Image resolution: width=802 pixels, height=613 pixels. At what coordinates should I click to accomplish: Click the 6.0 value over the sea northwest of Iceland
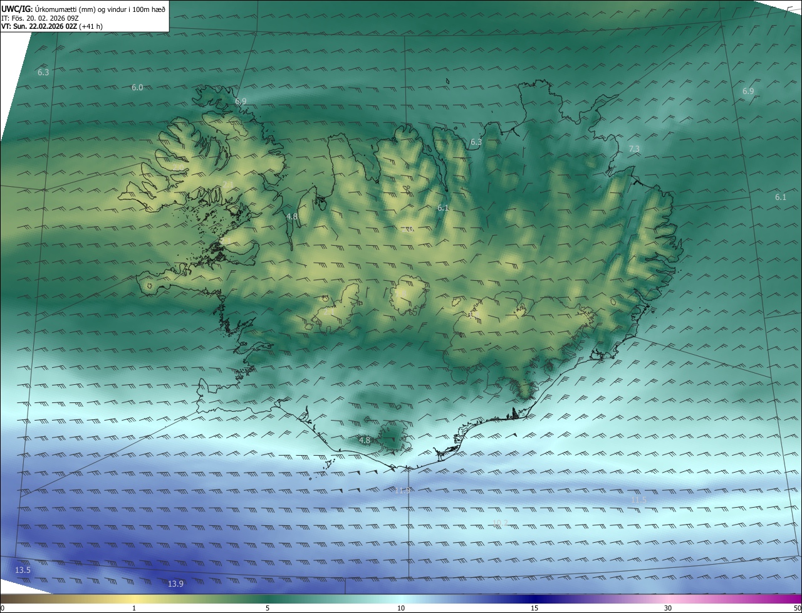click(x=137, y=88)
